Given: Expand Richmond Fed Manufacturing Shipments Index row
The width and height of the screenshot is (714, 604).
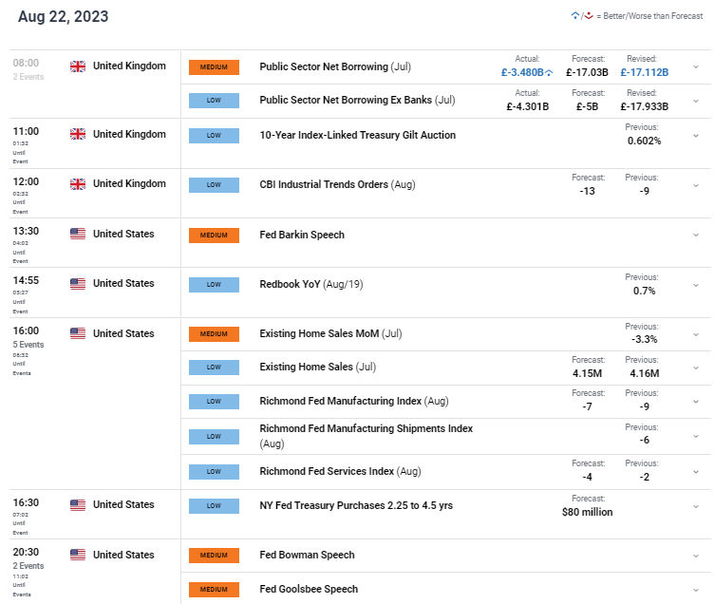Looking at the screenshot, I should tap(696, 436).
